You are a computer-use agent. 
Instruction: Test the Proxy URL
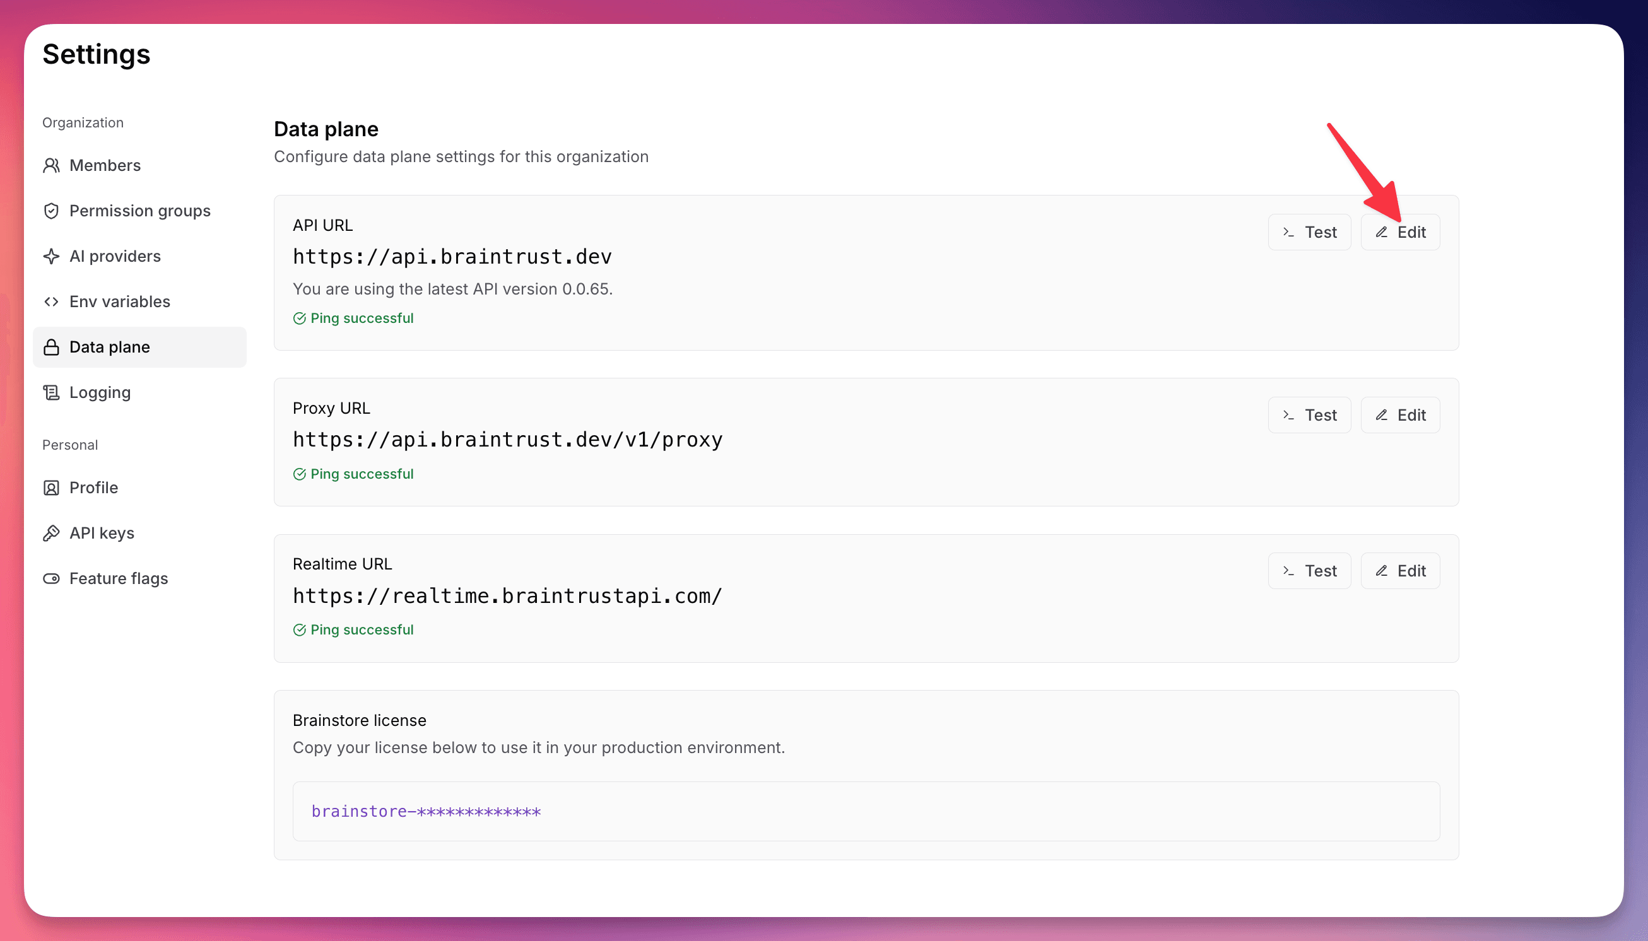pyautogui.click(x=1309, y=415)
